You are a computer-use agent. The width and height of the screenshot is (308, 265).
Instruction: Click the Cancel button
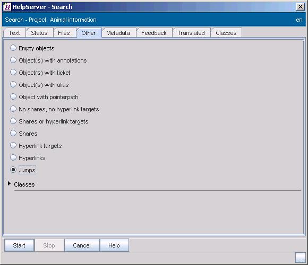click(82, 245)
